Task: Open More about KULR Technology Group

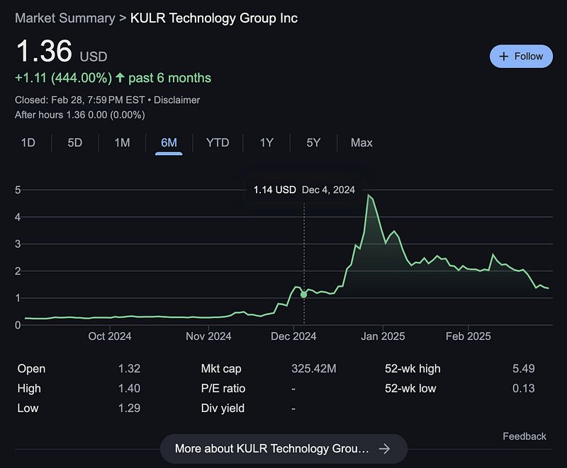Action: point(283,449)
